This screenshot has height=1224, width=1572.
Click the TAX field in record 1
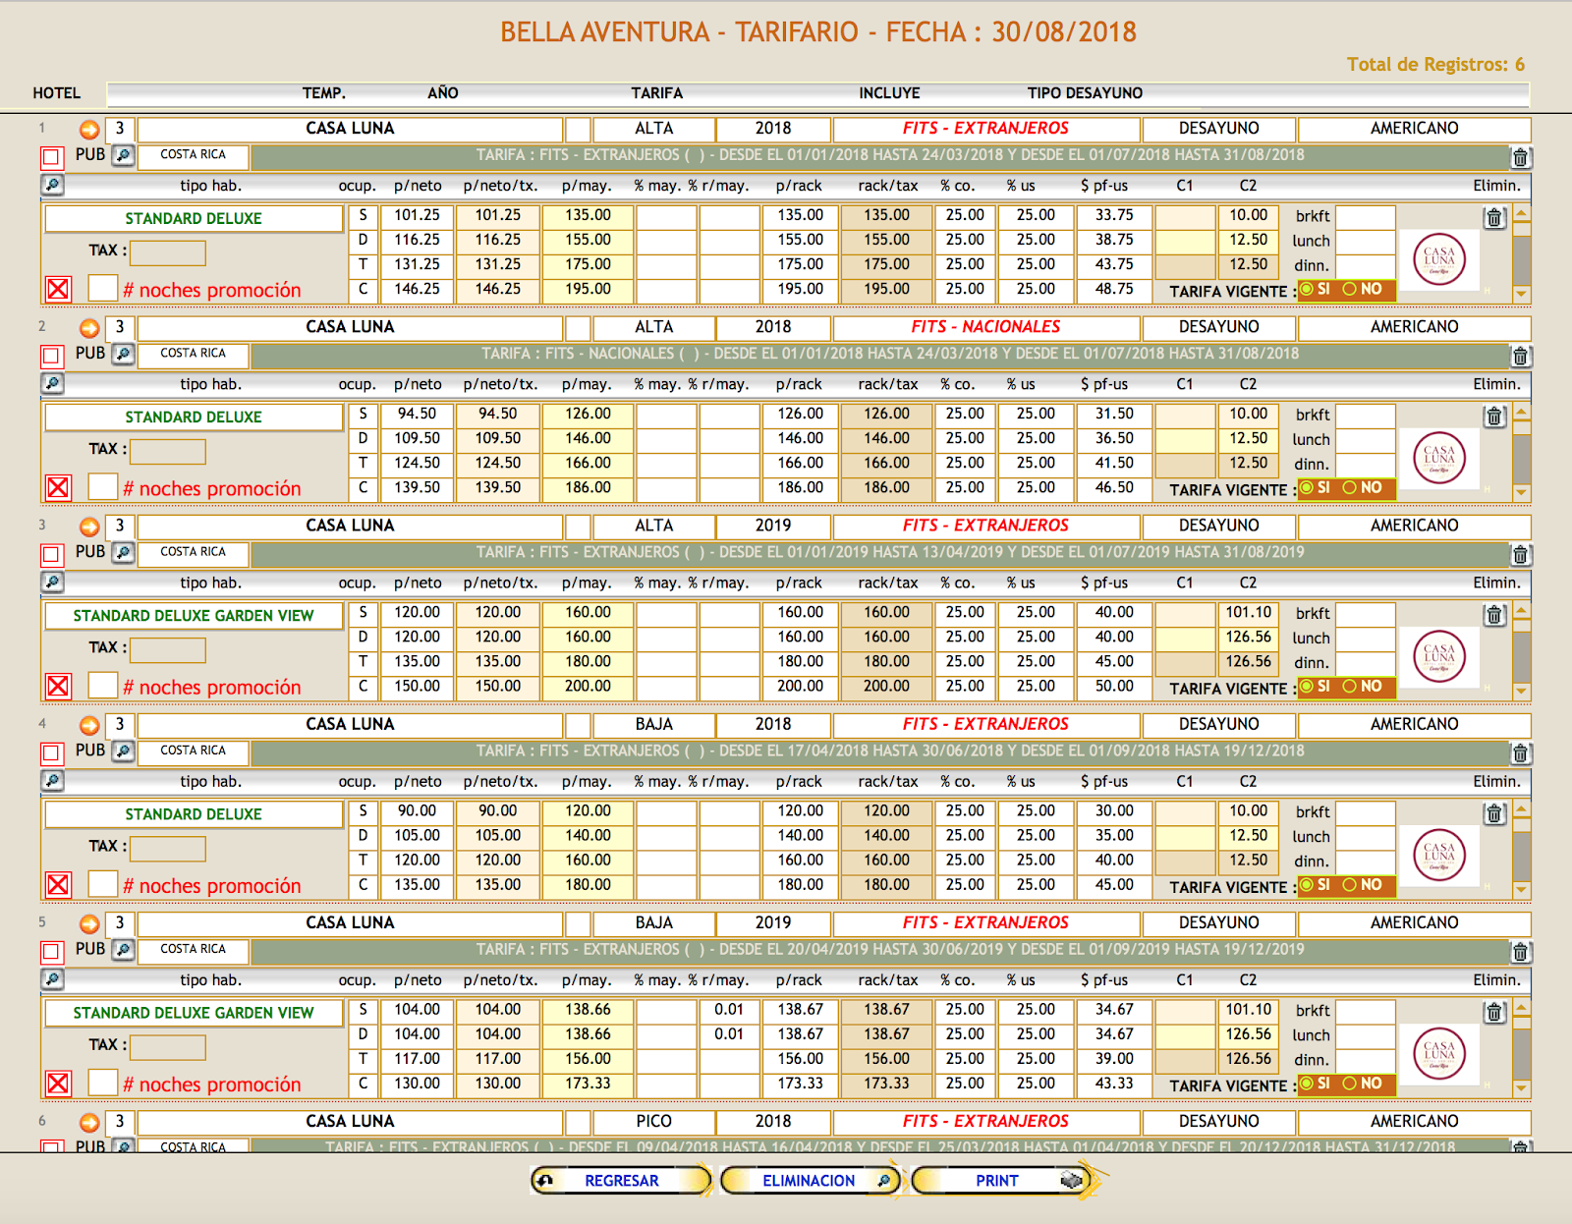pyautogui.click(x=168, y=252)
